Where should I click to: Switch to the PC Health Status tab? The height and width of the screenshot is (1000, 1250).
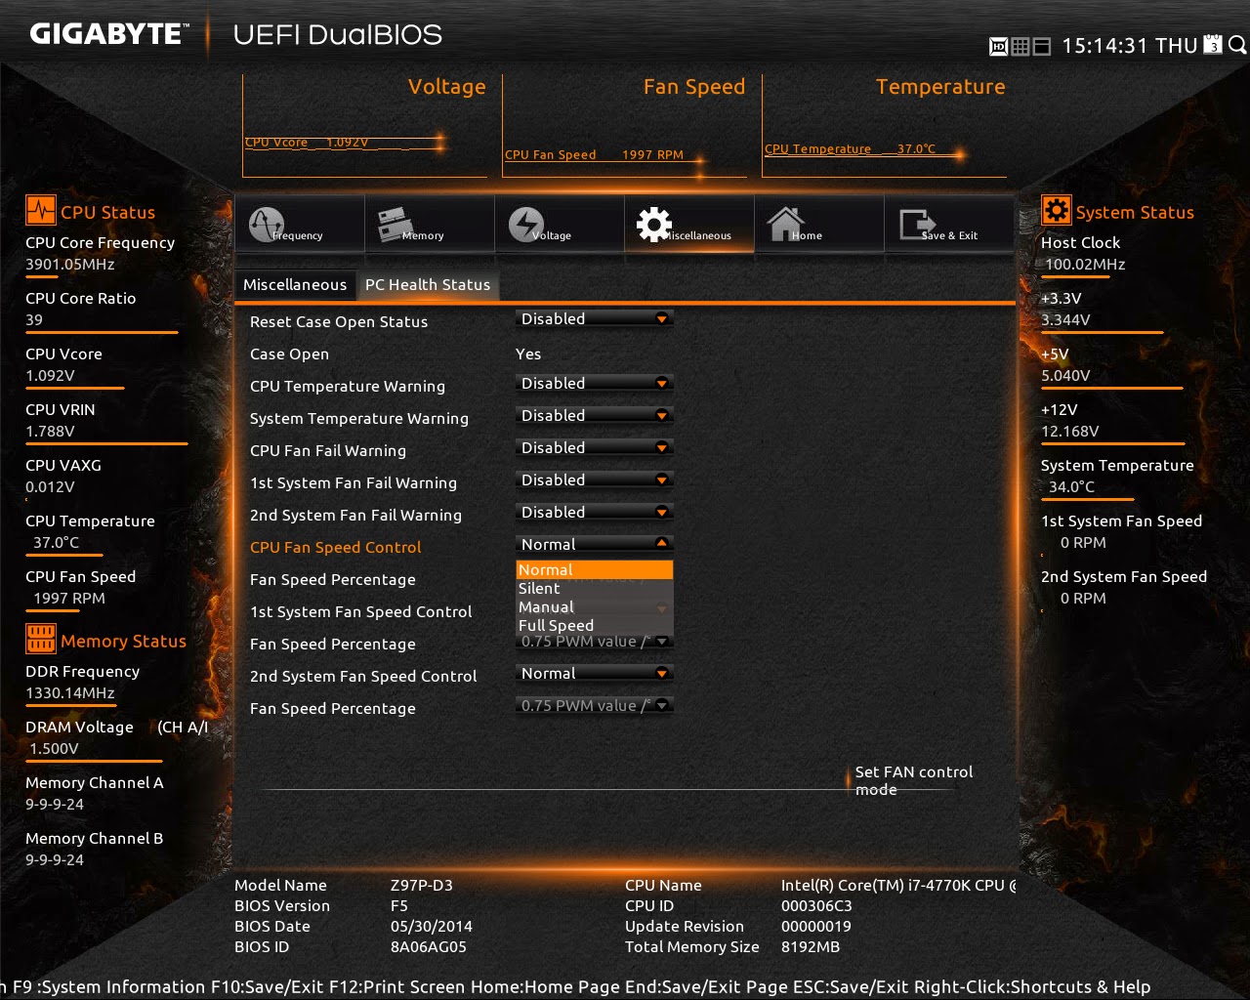click(428, 284)
